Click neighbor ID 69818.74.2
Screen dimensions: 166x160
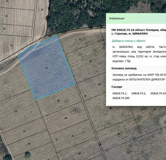pos(139,94)
